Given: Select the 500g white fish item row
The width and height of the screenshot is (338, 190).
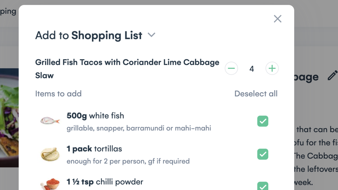Looking at the screenshot, I should tap(139, 121).
